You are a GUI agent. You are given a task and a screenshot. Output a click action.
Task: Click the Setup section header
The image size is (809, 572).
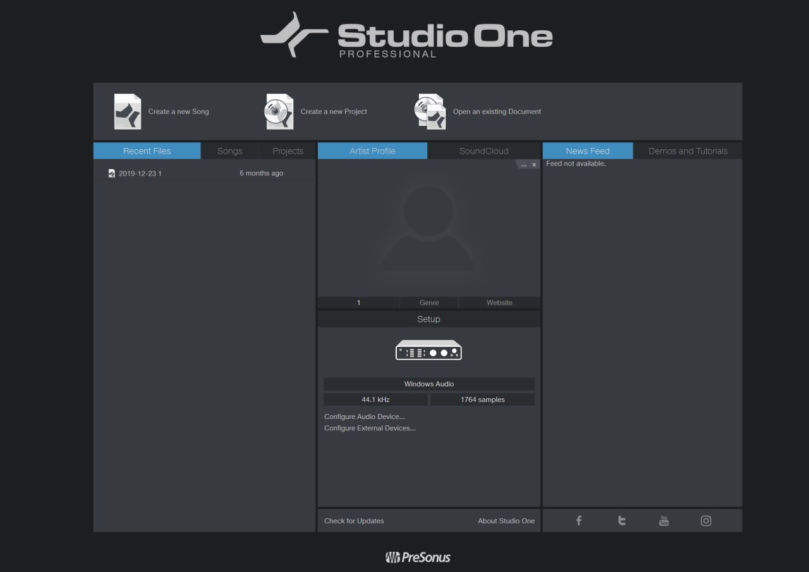point(429,319)
